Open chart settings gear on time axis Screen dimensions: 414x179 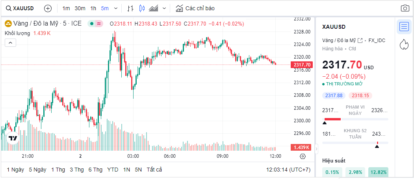(303, 156)
